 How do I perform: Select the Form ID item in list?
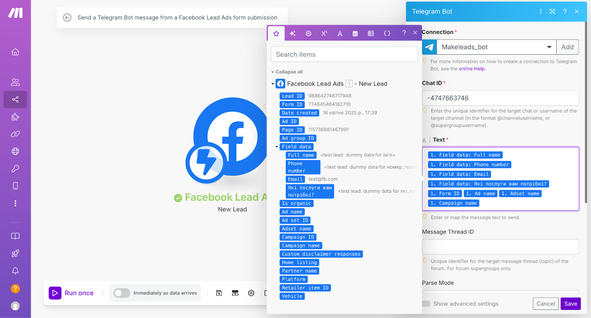tap(292, 104)
